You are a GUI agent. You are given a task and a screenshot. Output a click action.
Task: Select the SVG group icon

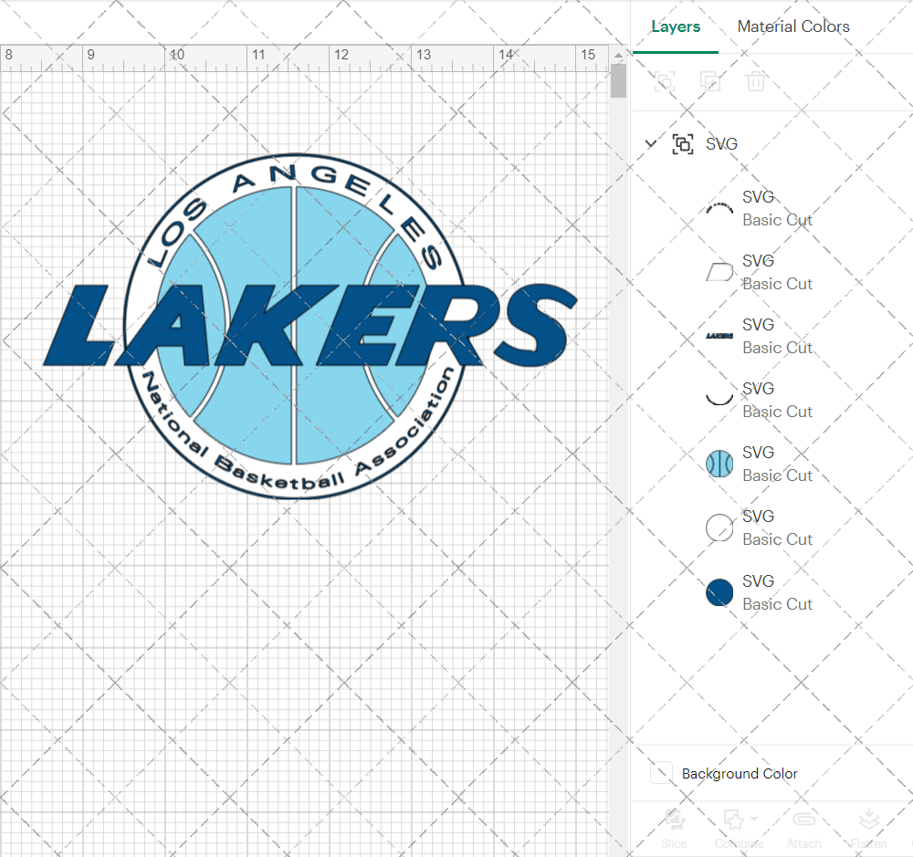click(682, 144)
